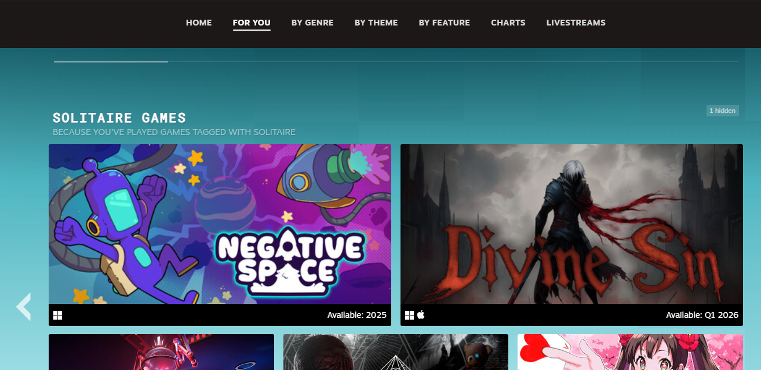Expand the BY THEME menu
The image size is (761, 370).
[376, 23]
